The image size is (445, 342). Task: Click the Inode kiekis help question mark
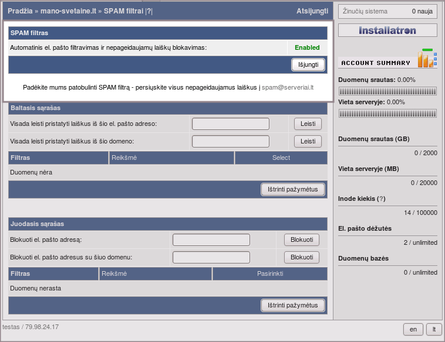point(382,199)
